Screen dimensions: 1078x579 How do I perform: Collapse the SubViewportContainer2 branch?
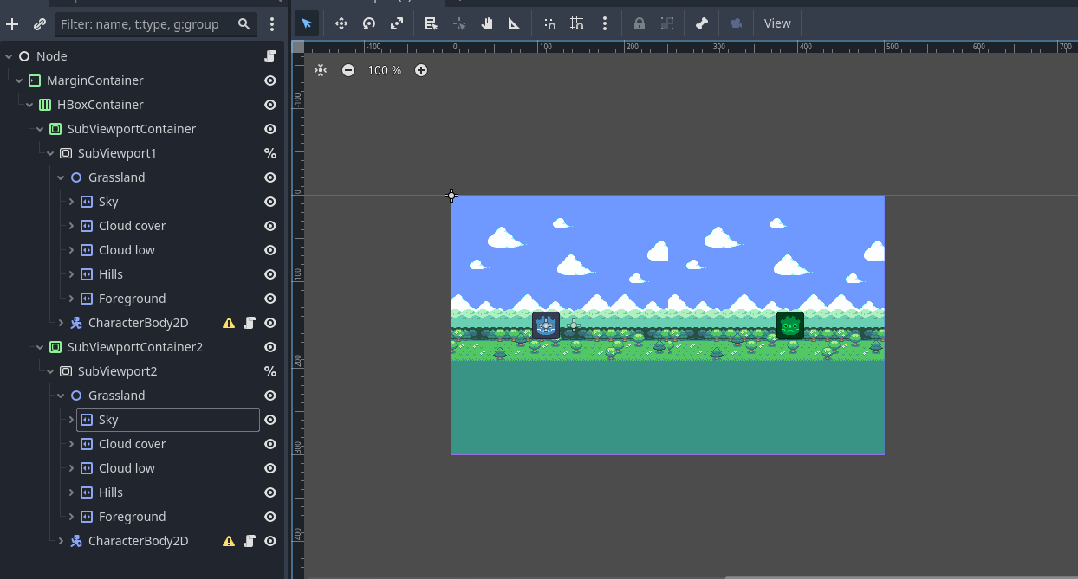coord(40,346)
